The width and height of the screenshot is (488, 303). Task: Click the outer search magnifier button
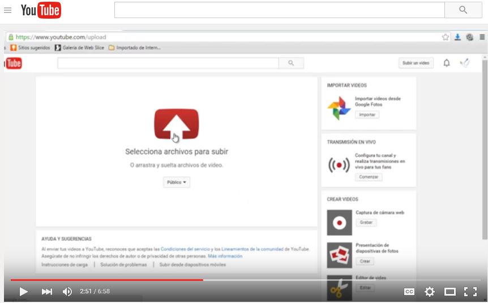(463, 10)
